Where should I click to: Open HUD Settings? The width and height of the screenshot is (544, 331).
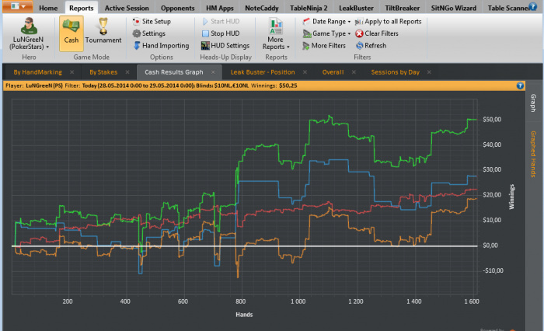coord(225,45)
